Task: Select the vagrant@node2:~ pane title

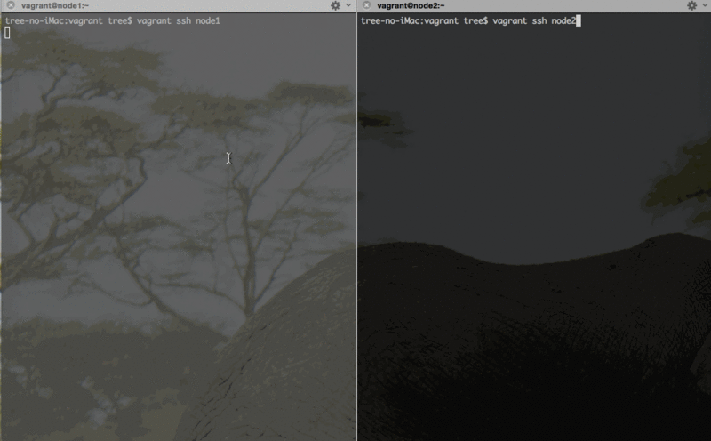Action: [411, 6]
